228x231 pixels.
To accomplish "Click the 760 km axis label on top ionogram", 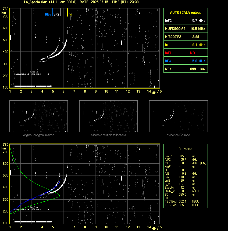I will tap(6, 9).
